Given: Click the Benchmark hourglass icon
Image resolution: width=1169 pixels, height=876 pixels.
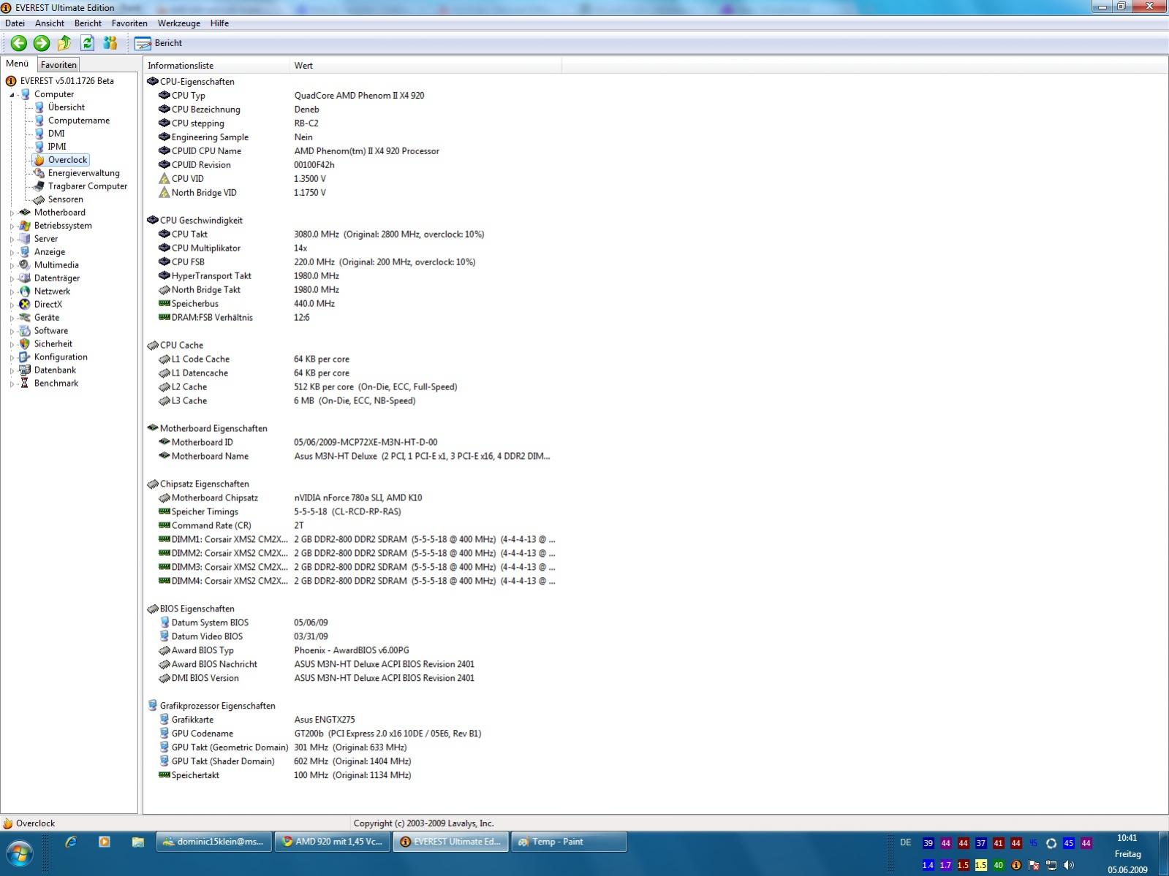Looking at the screenshot, I should 25,384.
